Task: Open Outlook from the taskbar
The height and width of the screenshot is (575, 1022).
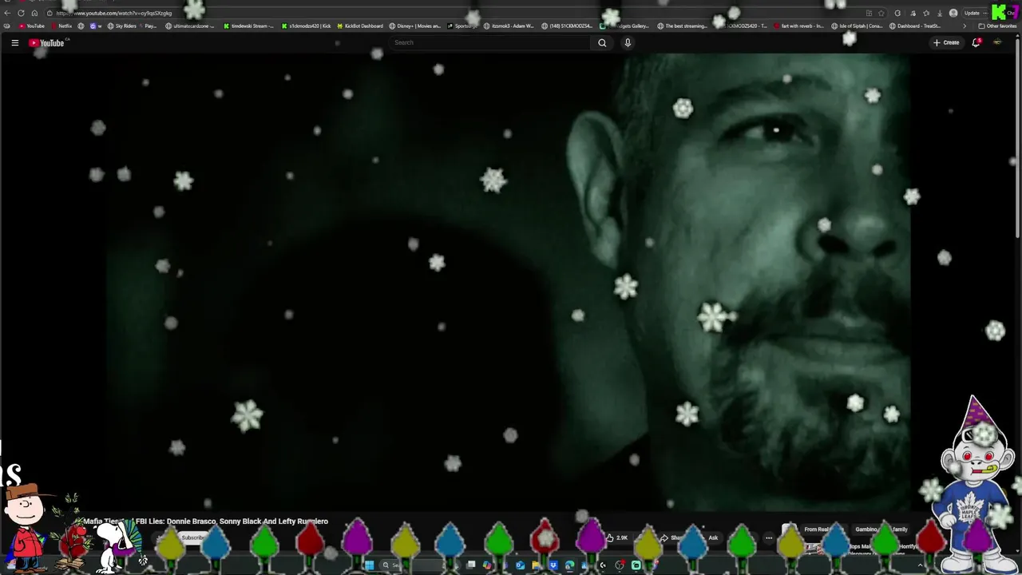Action: coord(521,565)
